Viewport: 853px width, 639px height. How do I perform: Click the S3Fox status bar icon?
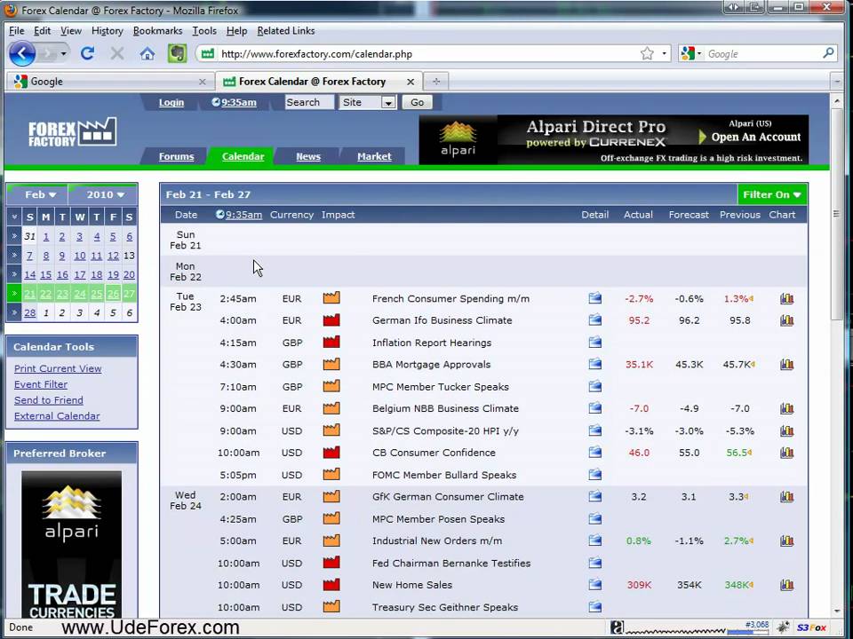(x=811, y=627)
